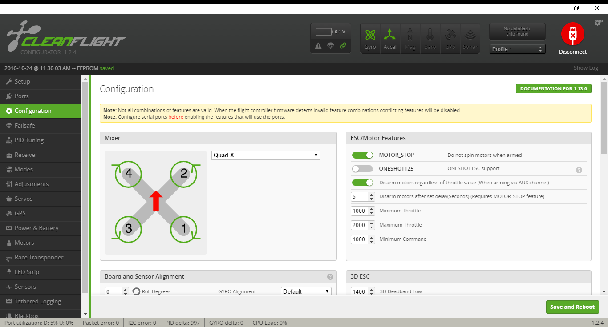Screen dimensions: 608x327
Task: Go to the PID Tuning tab
Action: (x=41, y=140)
